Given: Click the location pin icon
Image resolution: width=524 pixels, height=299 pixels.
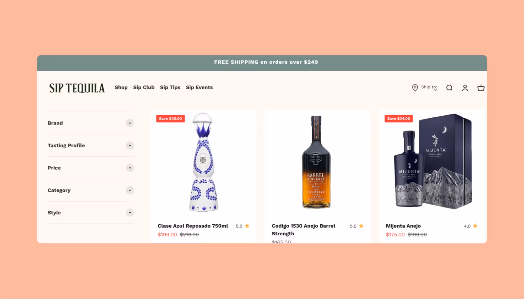Looking at the screenshot, I should [x=415, y=88].
